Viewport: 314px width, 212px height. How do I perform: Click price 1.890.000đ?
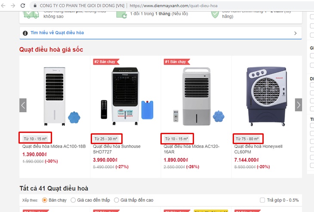pos(176,160)
